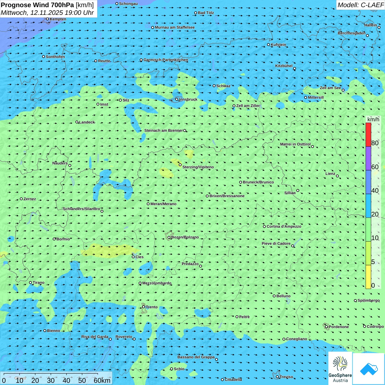The height and width of the screenshot is (385, 385).
Task: Pick the Lienz city marker circle
Action: click(337, 176)
